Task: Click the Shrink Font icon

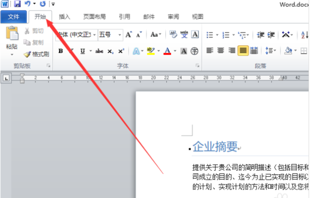Action: pyautogui.click(x=139, y=34)
